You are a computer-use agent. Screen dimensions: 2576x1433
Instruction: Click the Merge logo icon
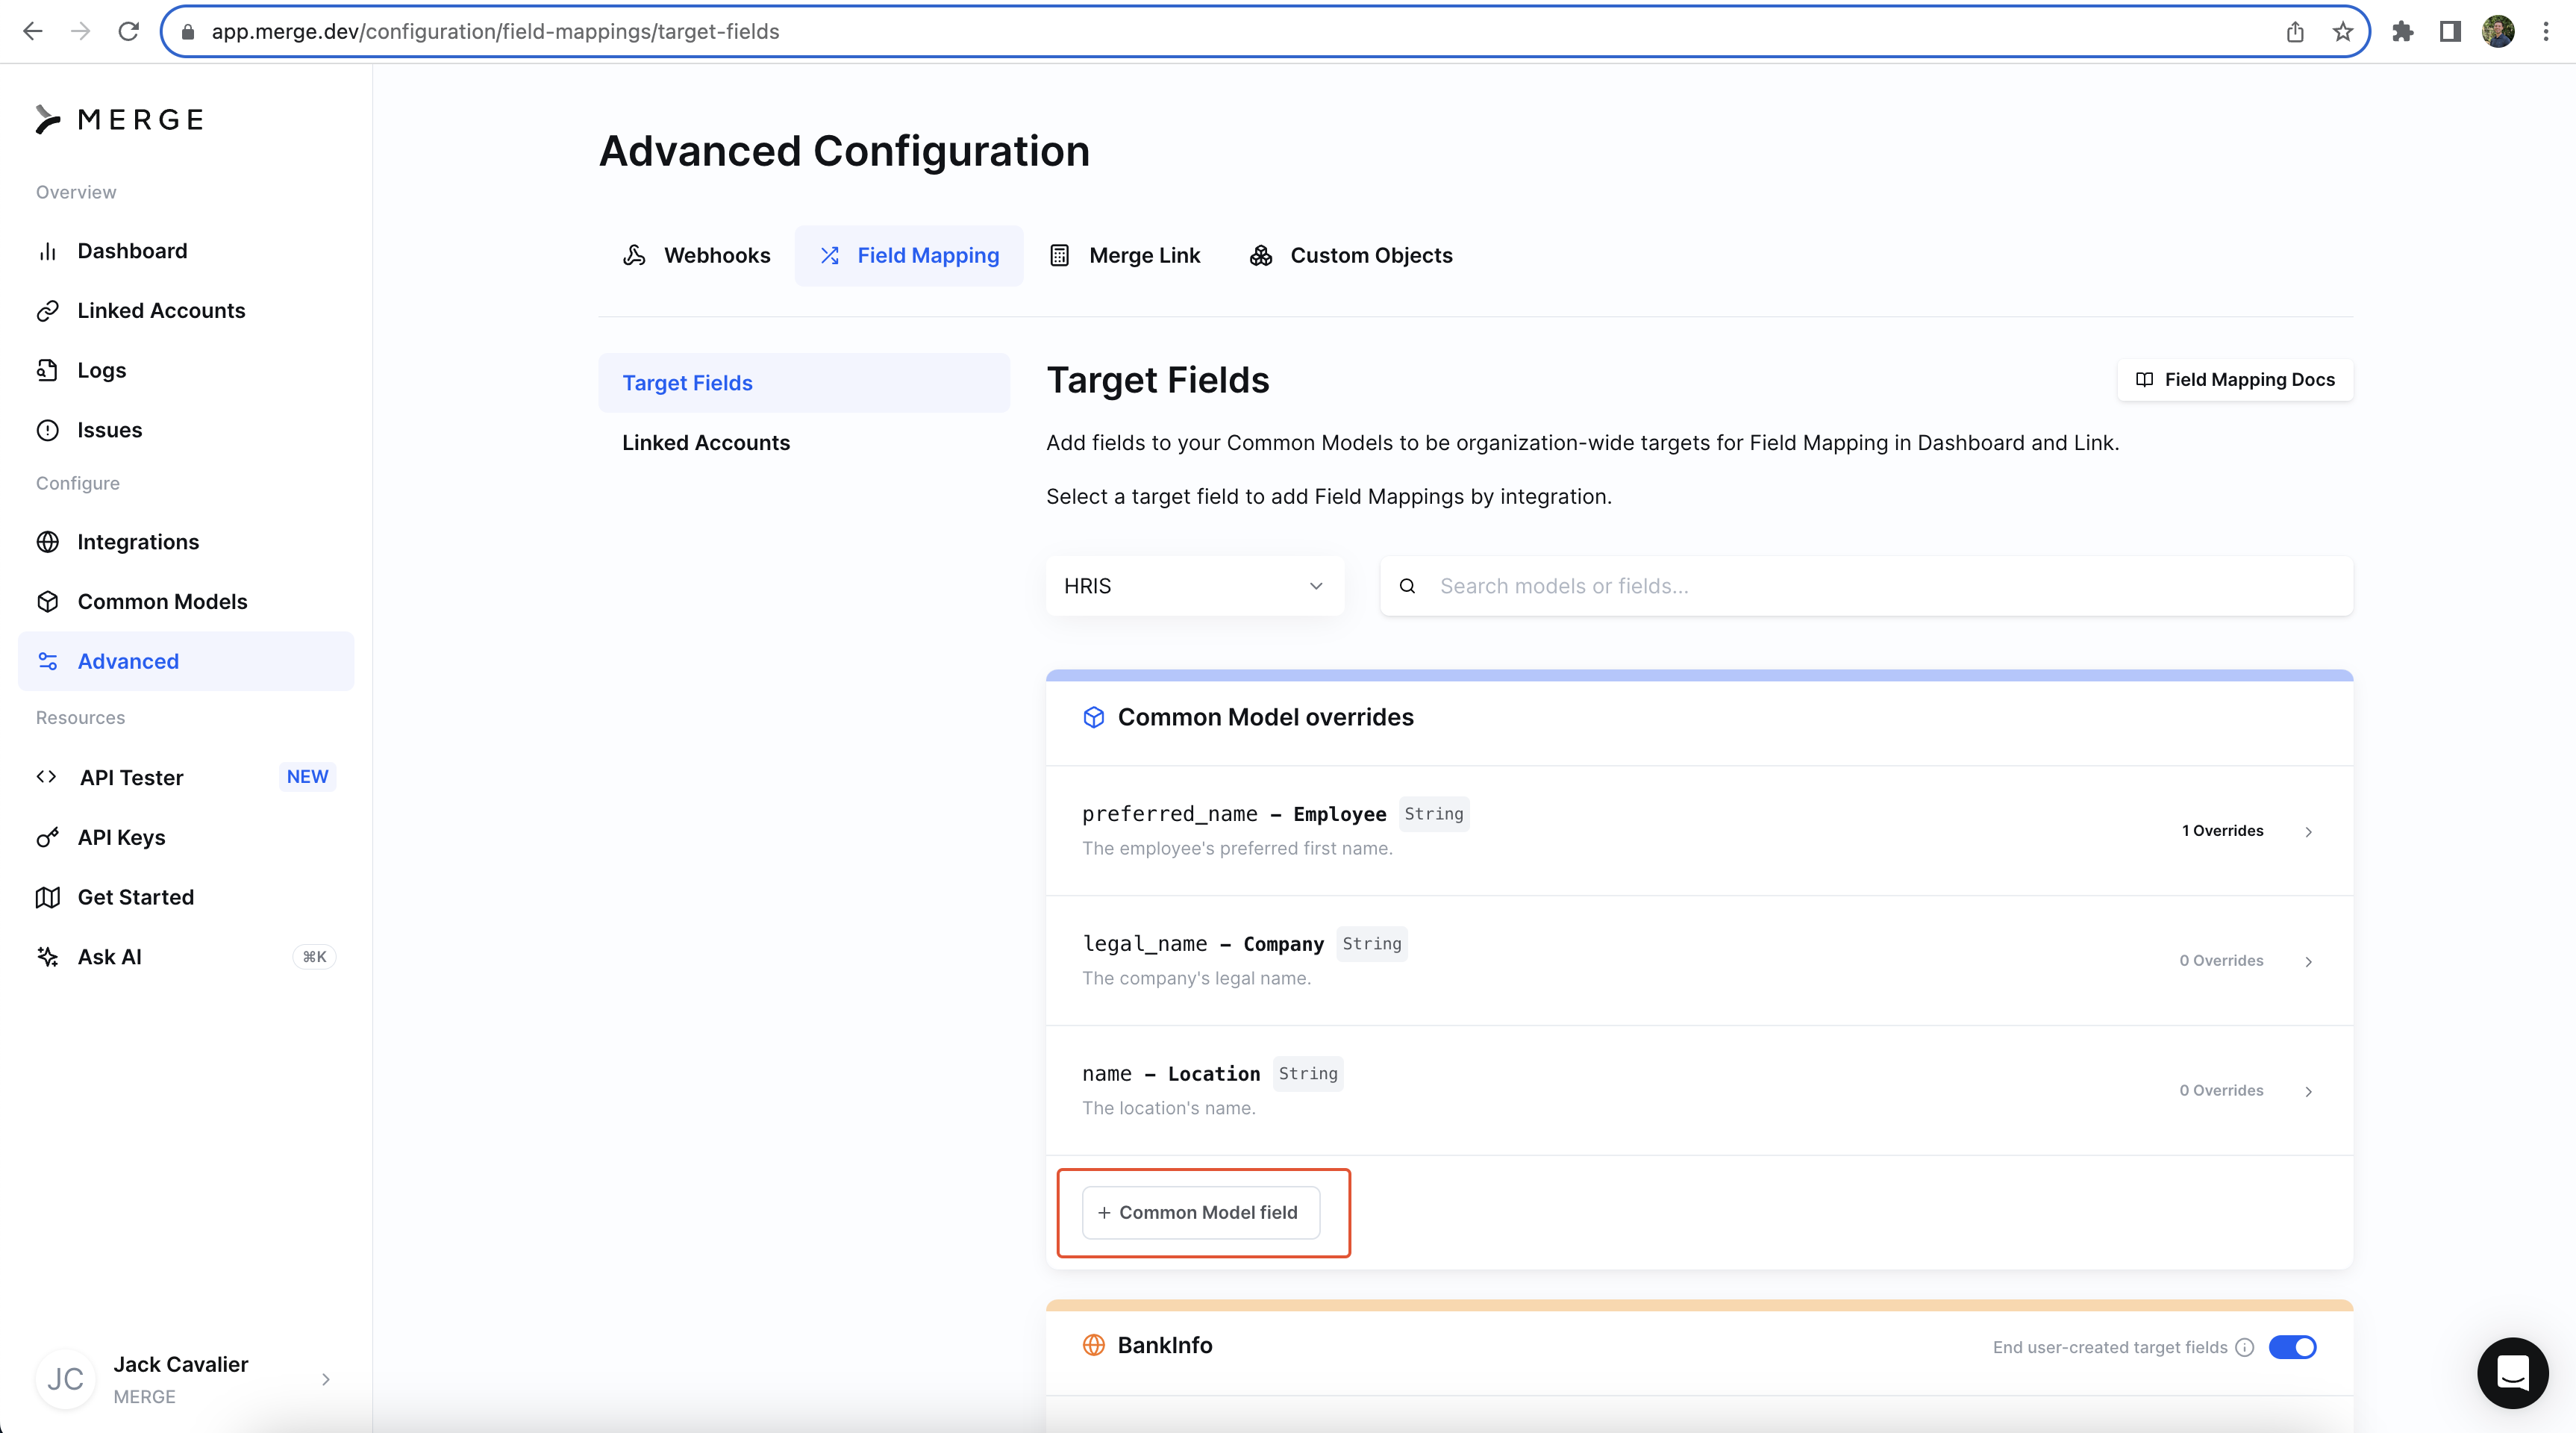coord(48,120)
